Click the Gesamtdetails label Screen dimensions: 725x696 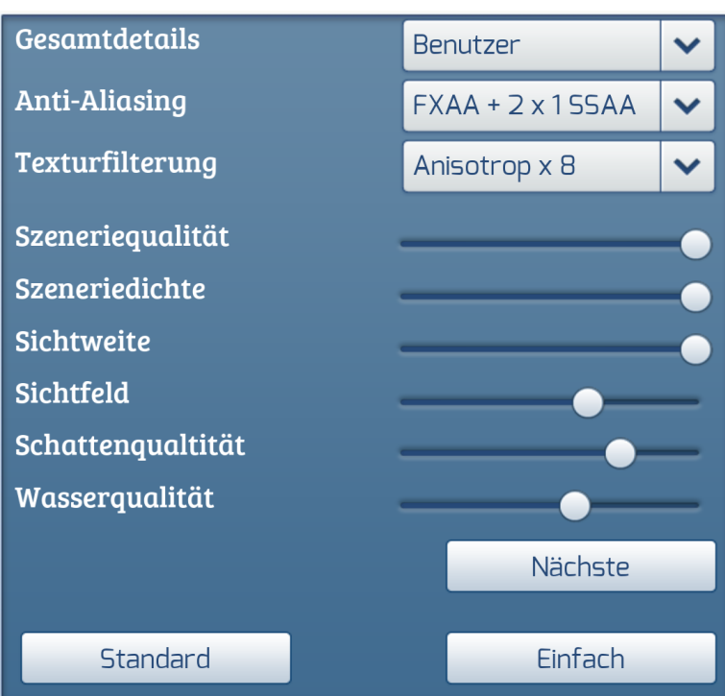[108, 39]
